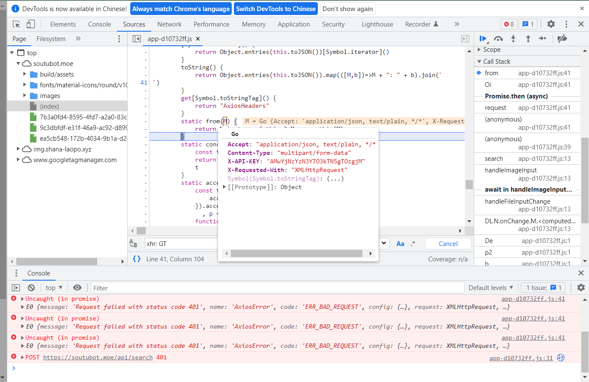This screenshot has width=589, height=382.
Task: Expand the img.shana-laopo.xyz domain
Action: pos(18,149)
